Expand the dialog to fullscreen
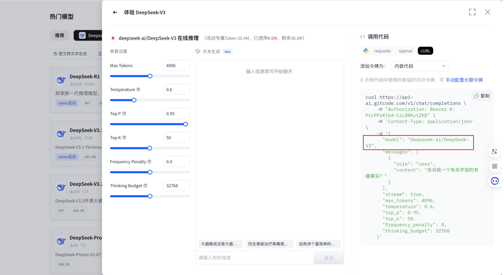This screenshot has height=275, width=504. tap(472, 12)
